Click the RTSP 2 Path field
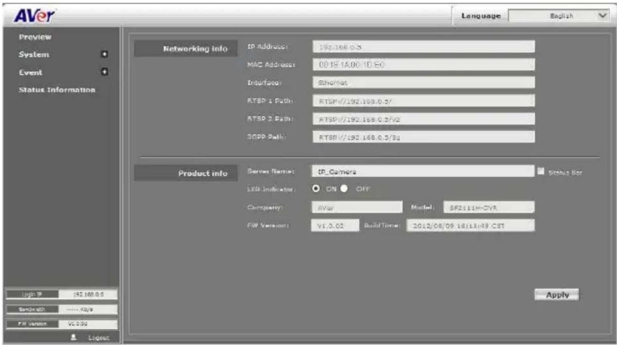 [423, 118]
